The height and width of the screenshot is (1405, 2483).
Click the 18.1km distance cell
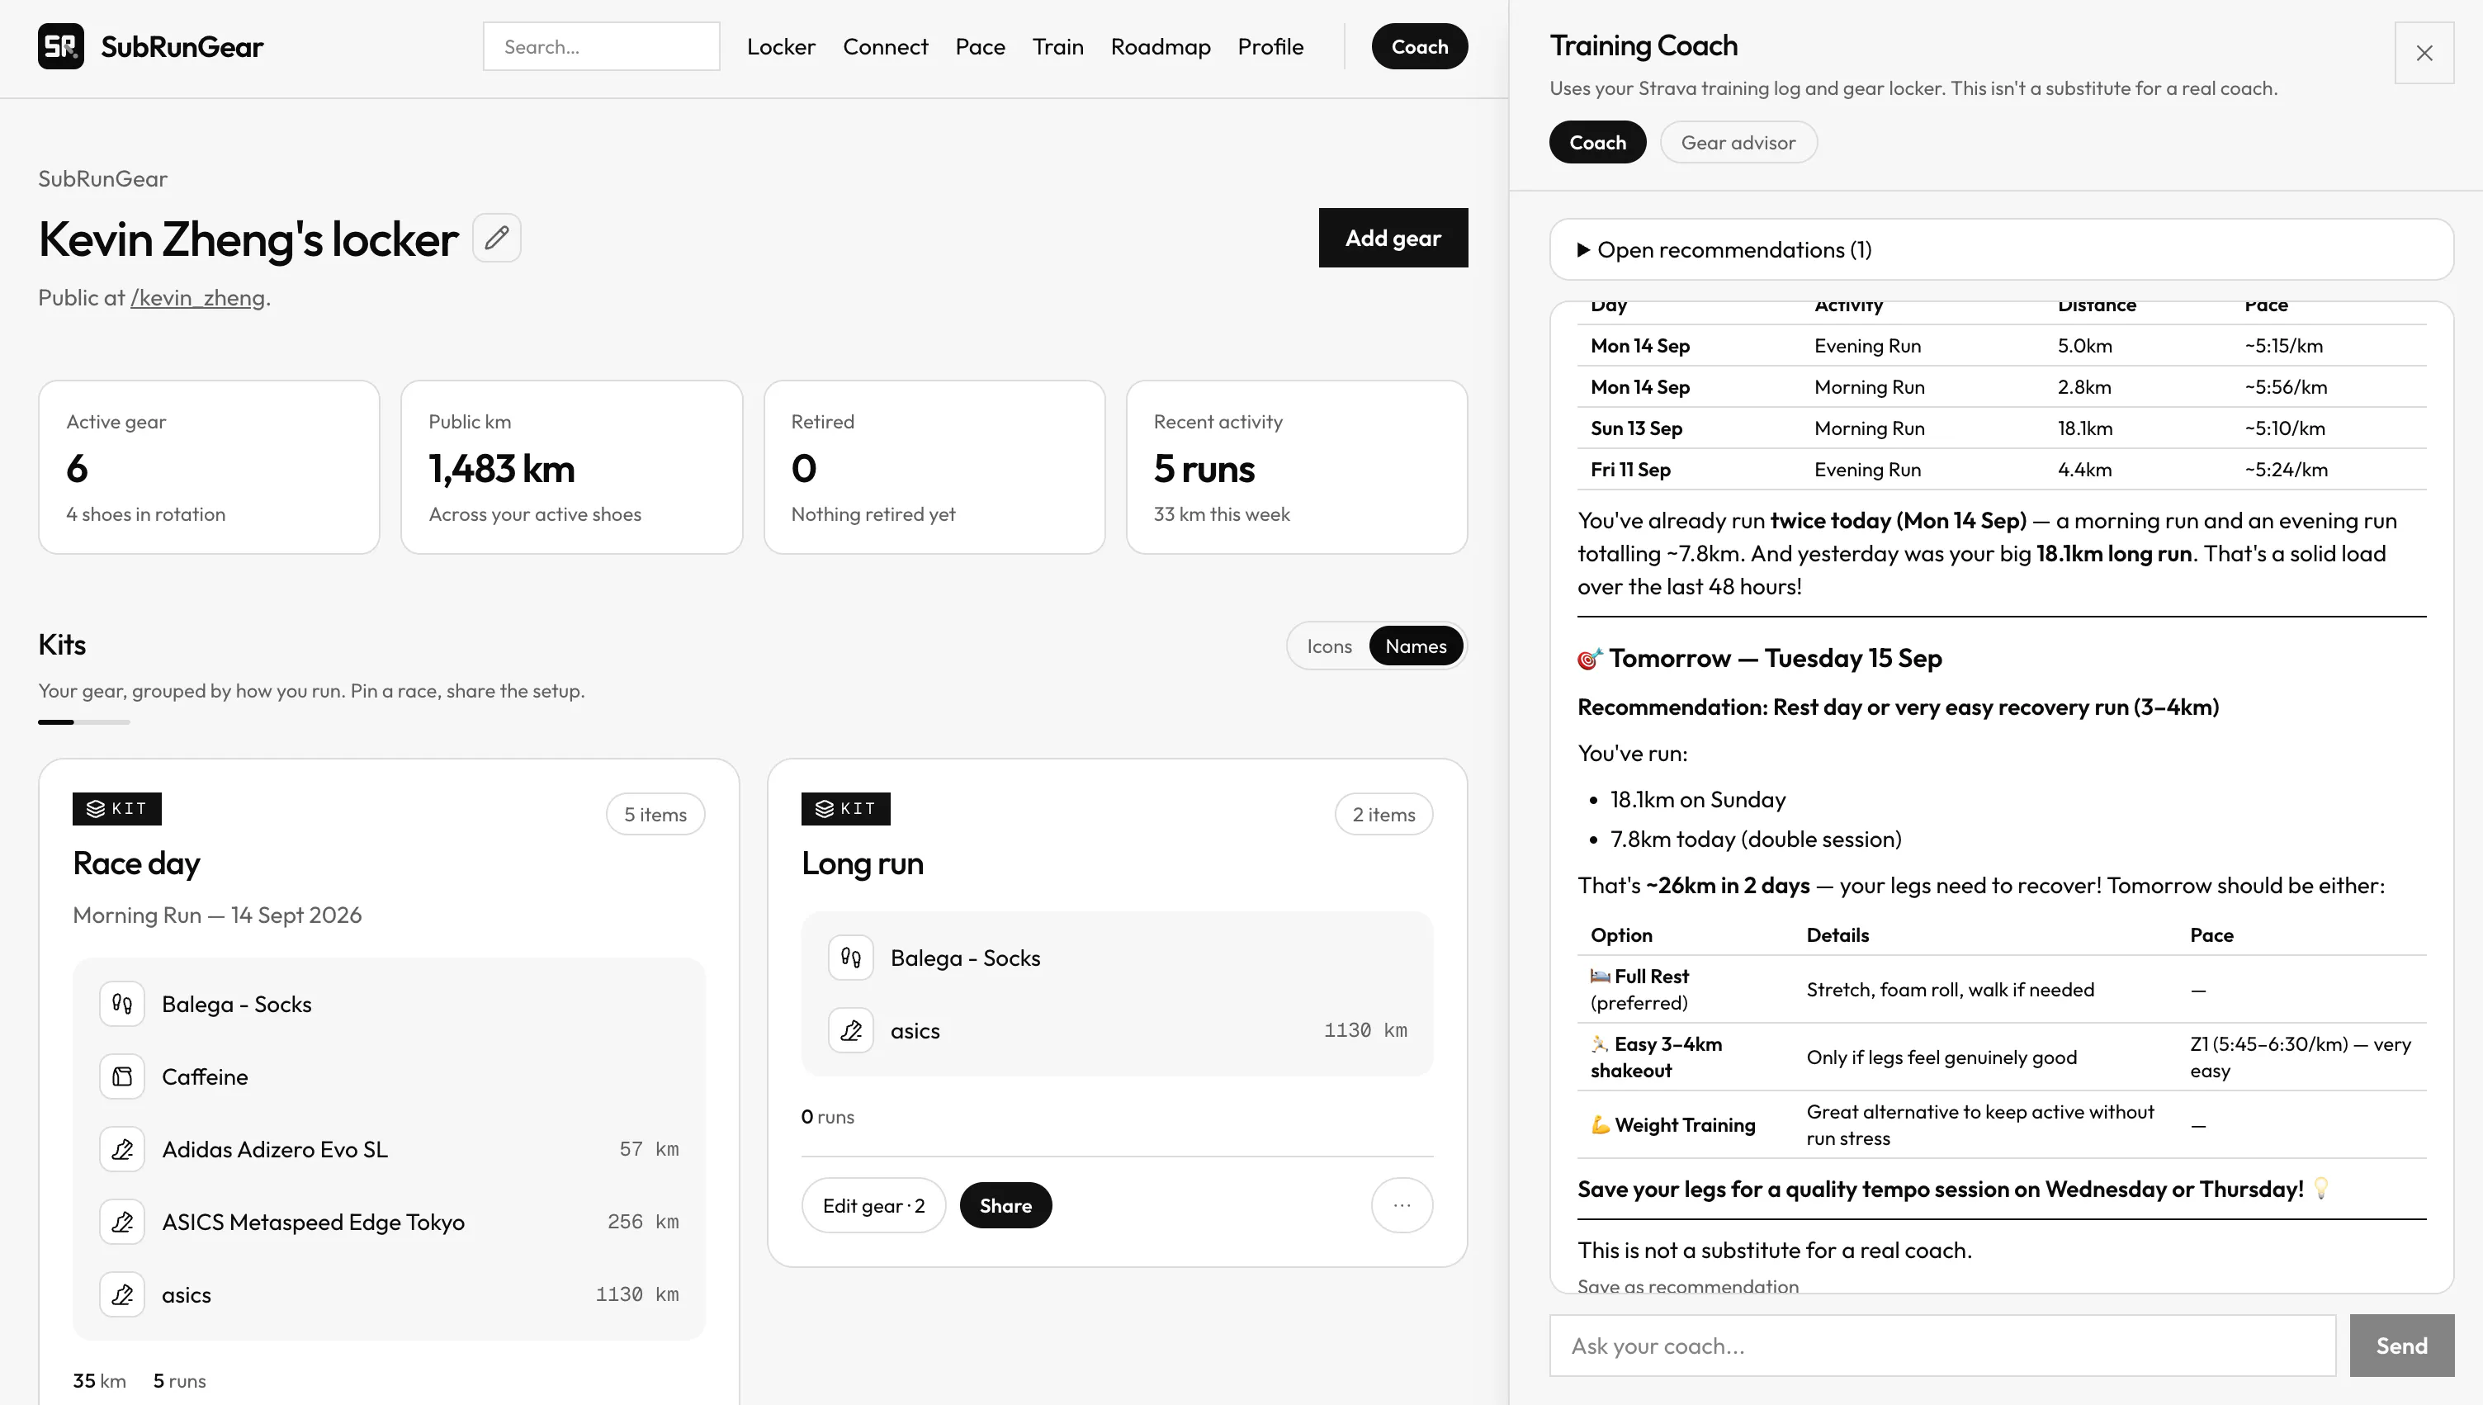click(x=2084, y=428)
